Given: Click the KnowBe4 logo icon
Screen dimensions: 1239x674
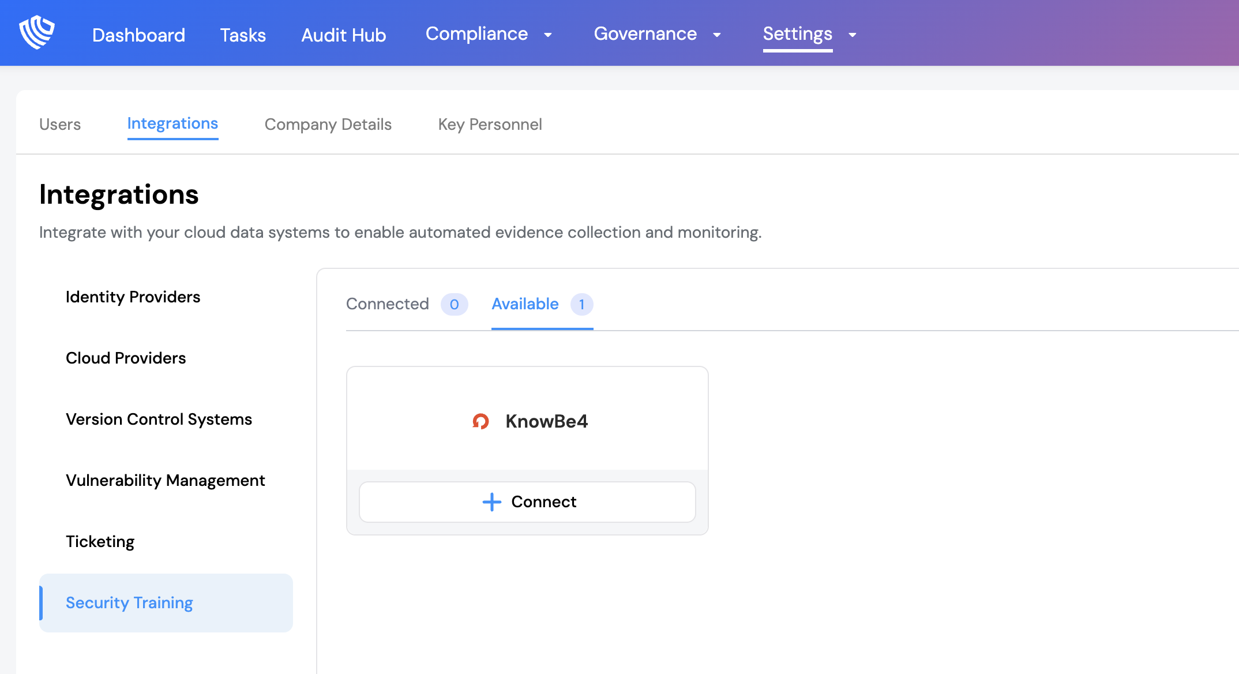Looking at the screenshot, I should click(x=480, y=421).
